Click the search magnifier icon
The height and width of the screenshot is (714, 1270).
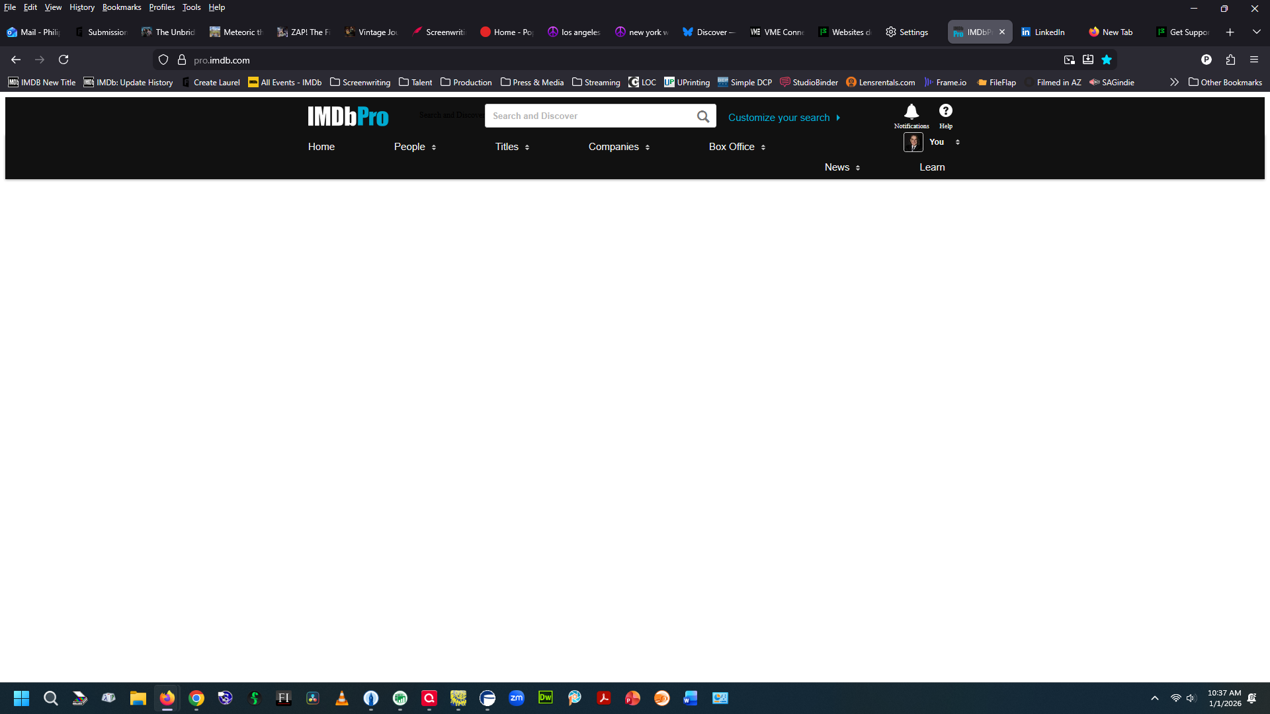point(702,117)
